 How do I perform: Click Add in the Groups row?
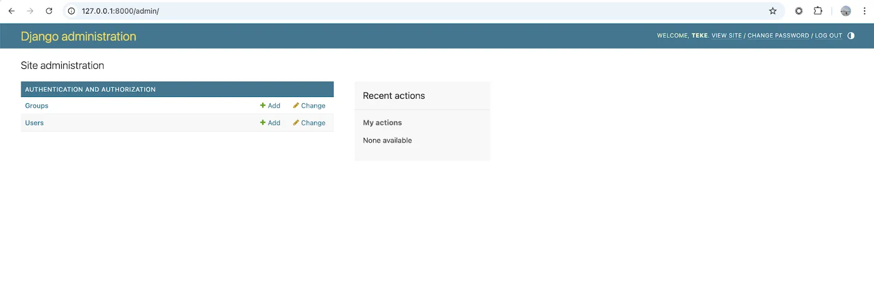[x=270, y=106]
